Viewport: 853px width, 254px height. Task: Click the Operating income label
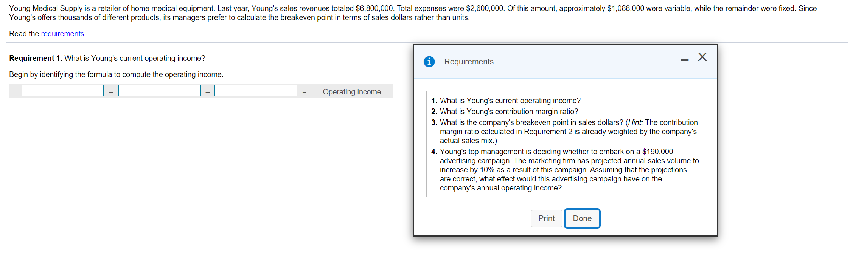click(x=351, y=92)
